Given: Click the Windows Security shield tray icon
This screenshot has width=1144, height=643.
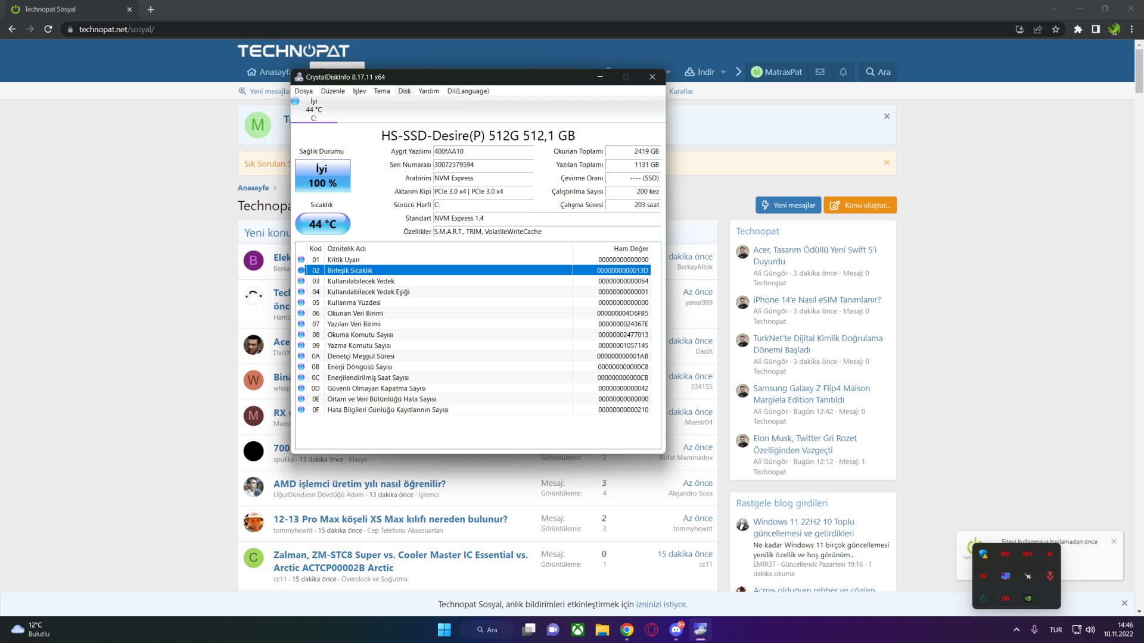Looking at the screenshot, I should point(983,554).
